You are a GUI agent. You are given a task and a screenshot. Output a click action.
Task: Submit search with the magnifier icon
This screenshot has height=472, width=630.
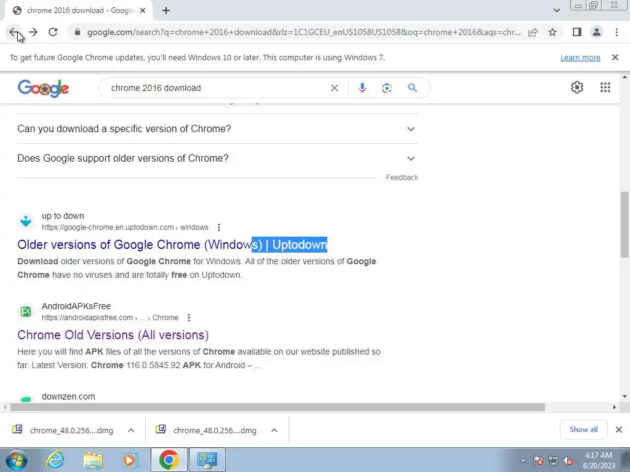(412, 88)
